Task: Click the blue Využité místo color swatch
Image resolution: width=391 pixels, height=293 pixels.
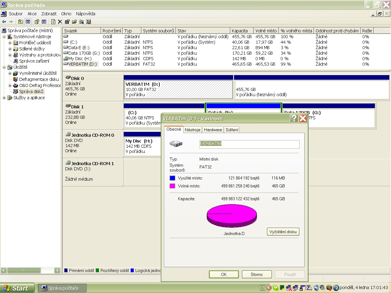Action: 172,178
